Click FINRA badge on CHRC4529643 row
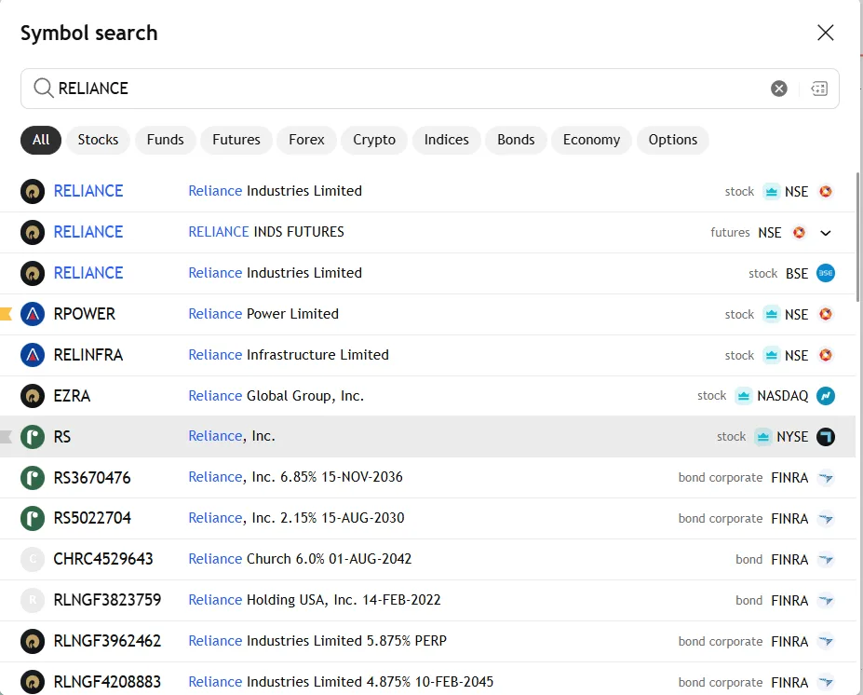 pos(826,560)
